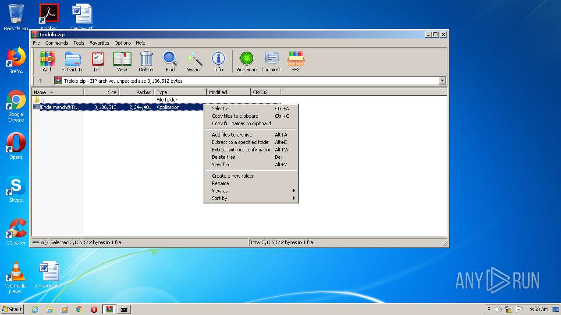Click the Add toolbar icon
561x315 pixels.
click(47, 62)
